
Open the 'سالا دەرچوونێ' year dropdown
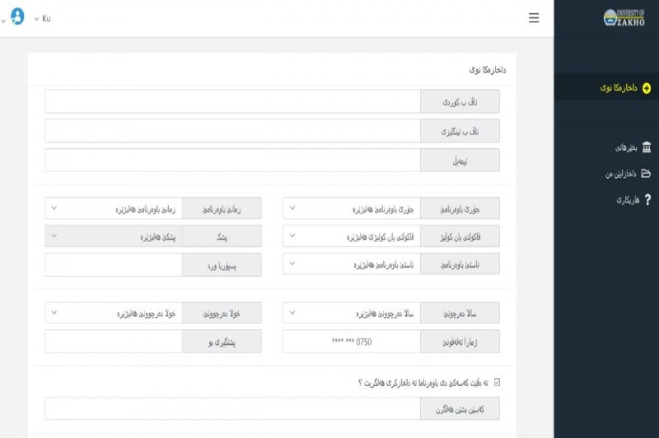pos(351,314)
